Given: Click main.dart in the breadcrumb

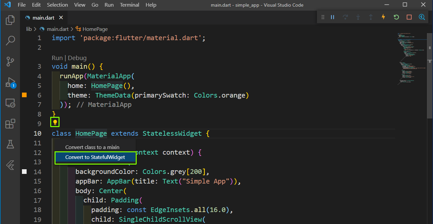Looking at the screenshot, I should (58, 29).
